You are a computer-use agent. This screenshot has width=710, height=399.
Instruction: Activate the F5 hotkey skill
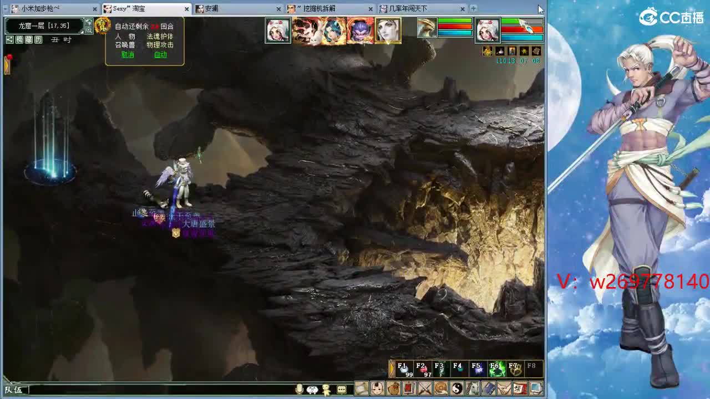coord(477,369)
